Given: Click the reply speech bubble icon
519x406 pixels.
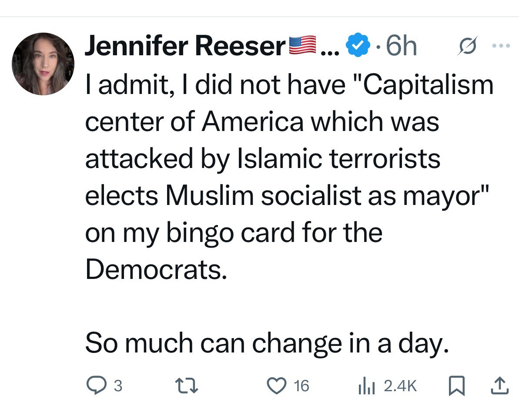Looking at the screenshot, I should click(x=94, y=385).
